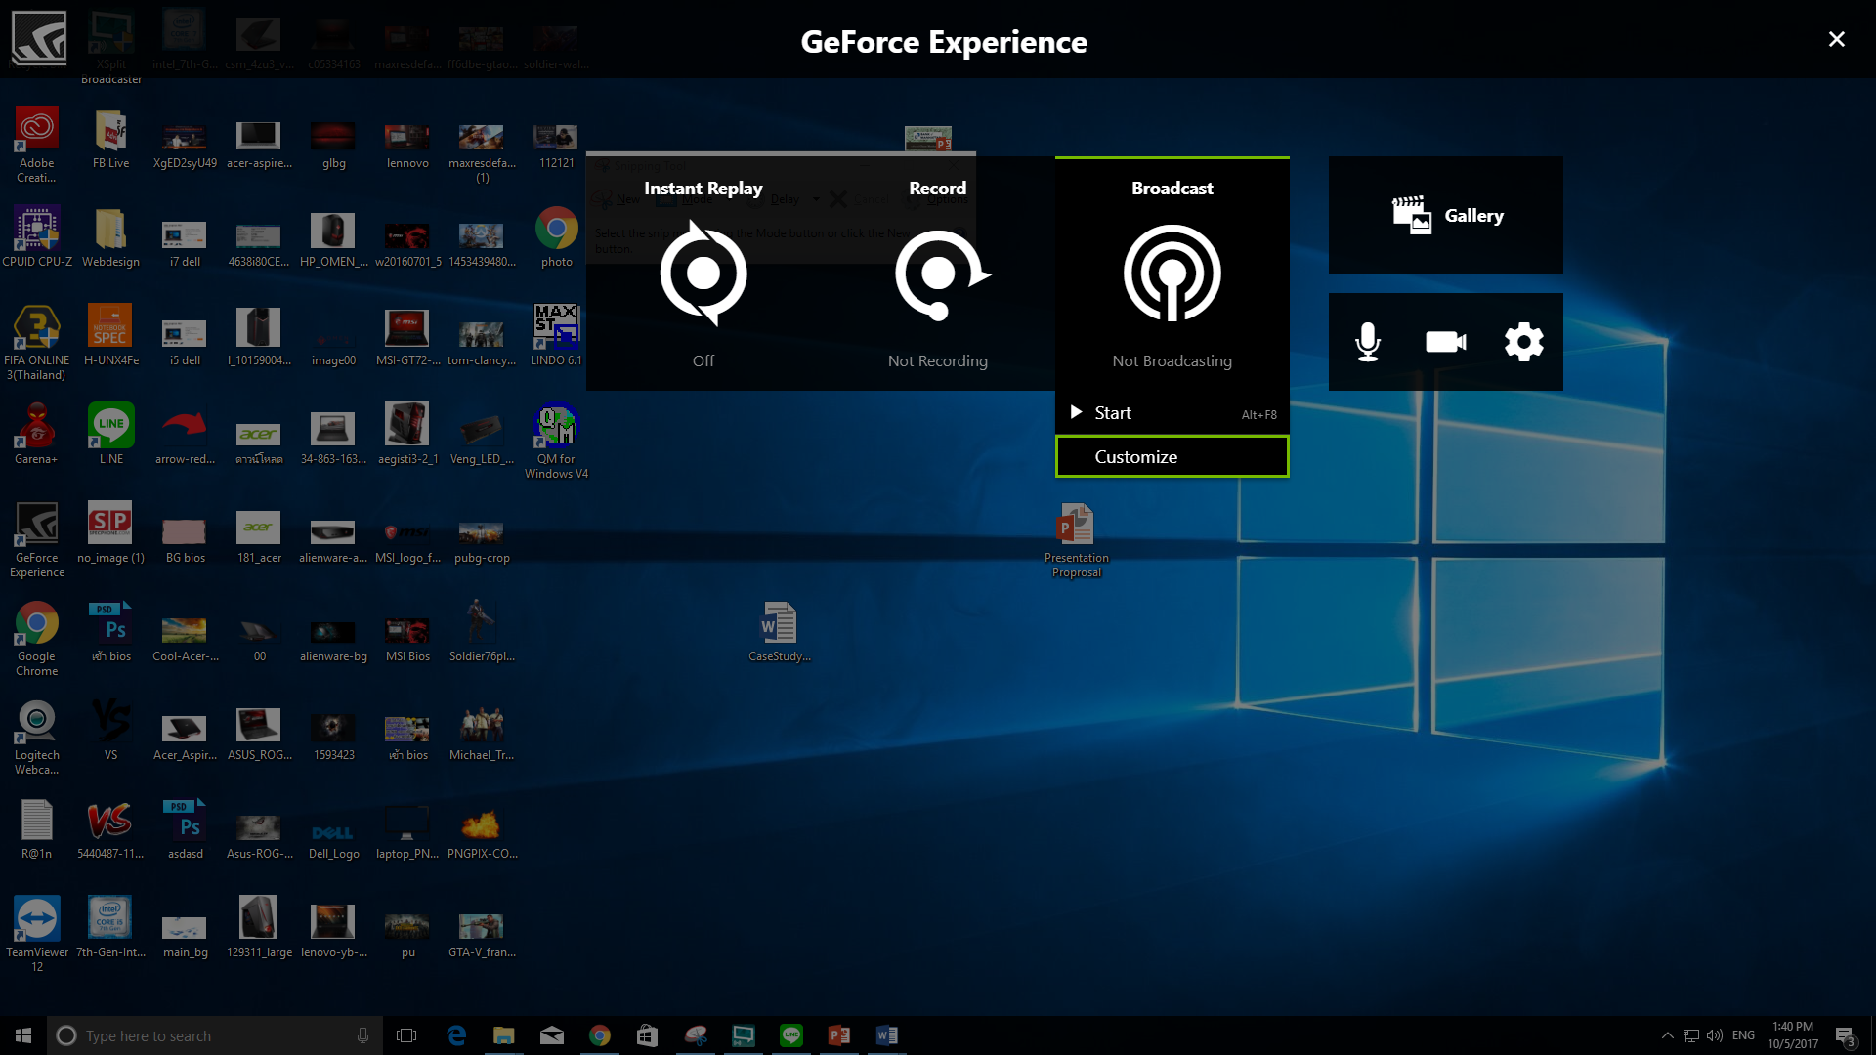Open Task View from taskbar

coord(406,1035)
